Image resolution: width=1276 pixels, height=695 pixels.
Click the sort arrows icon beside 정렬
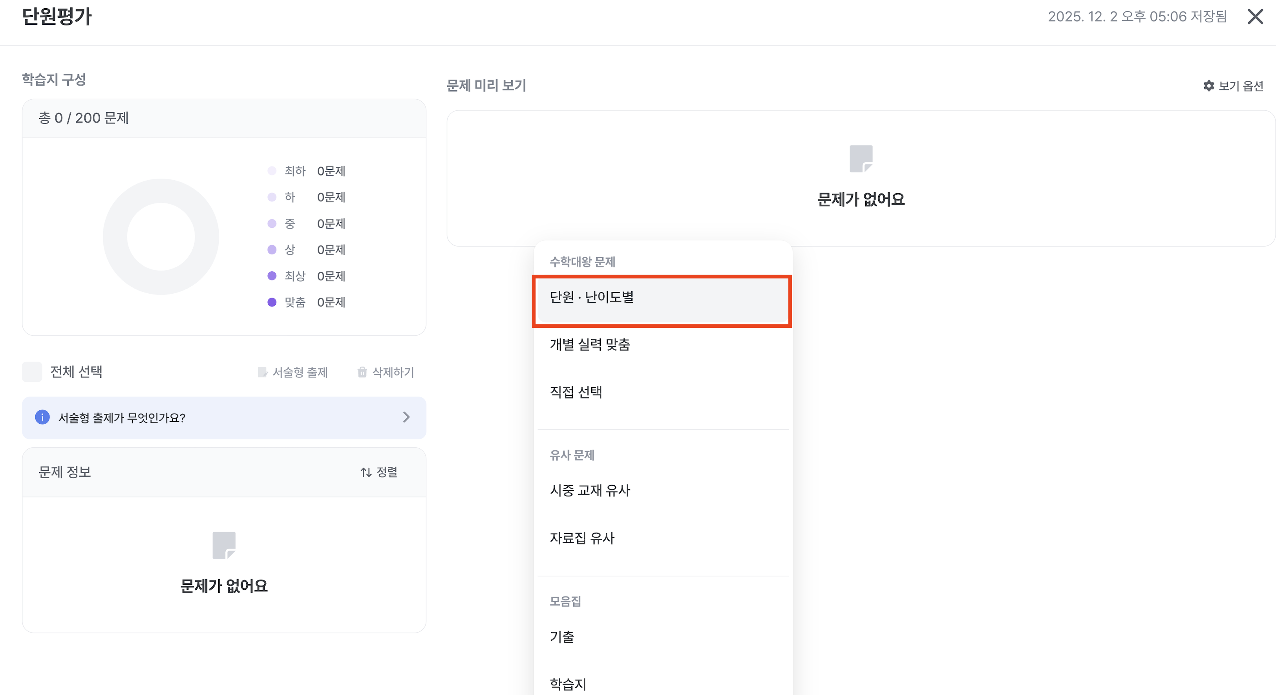coord(366,472)
